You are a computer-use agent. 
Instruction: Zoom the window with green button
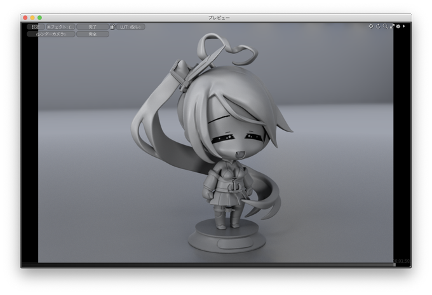pyautogui.click(x=39, y=18)
